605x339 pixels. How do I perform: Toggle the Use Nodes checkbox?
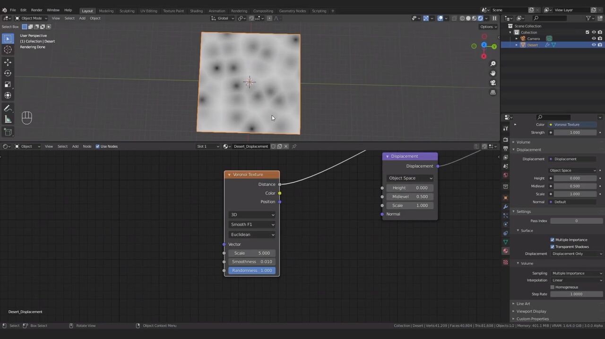98,146
